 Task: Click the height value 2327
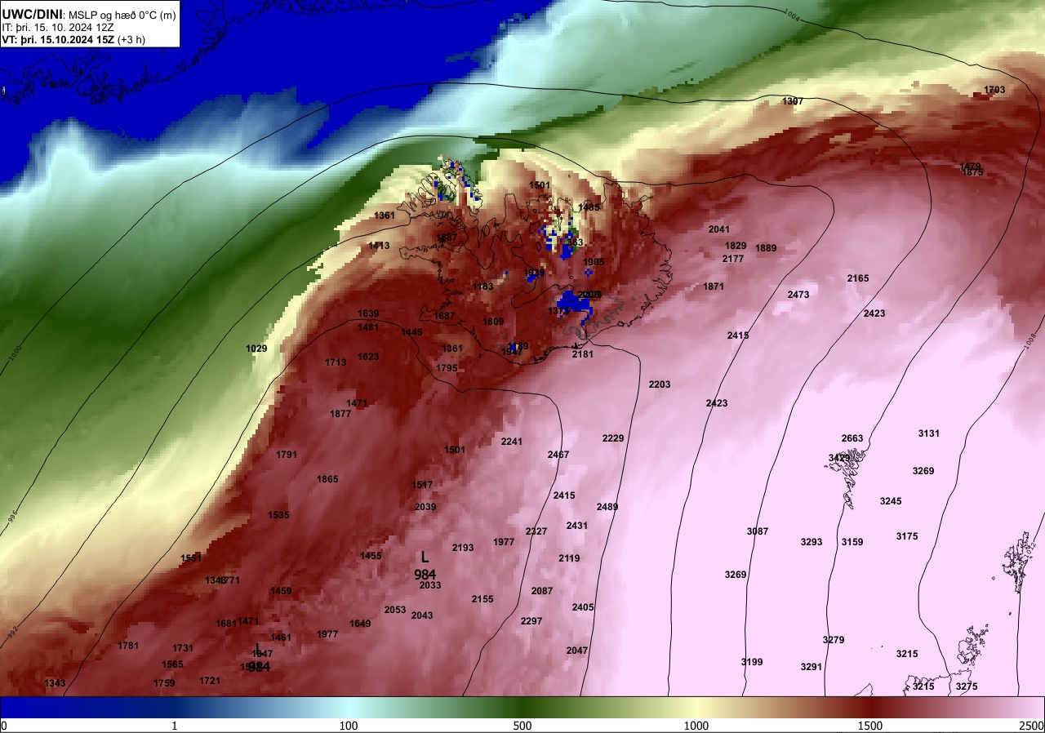click(536, 531)
